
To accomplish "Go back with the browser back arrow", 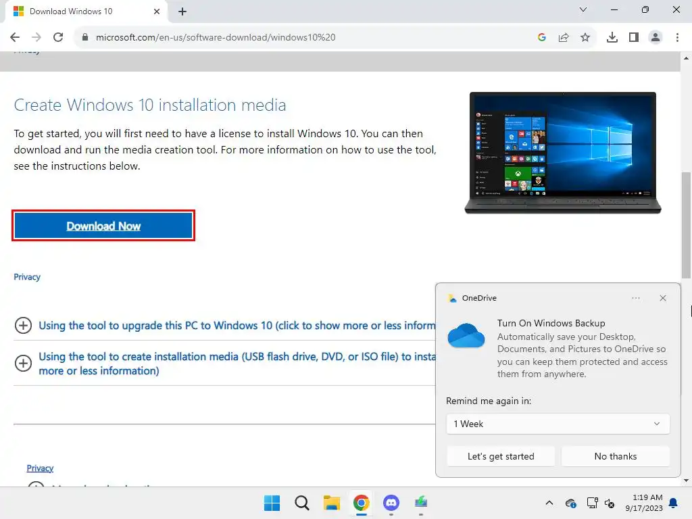I will (15, 37).
